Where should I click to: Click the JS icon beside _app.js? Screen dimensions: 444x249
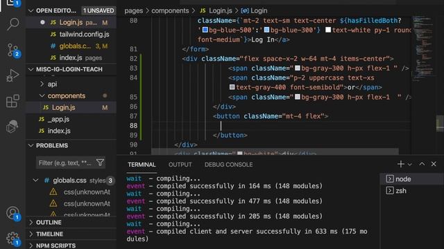click(x=42, y=119)
